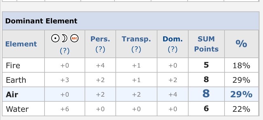The height and width of the screenshot is (120, 263).
Task: Click the orange ASC ascendant icon
Action: tap(74, 38)
